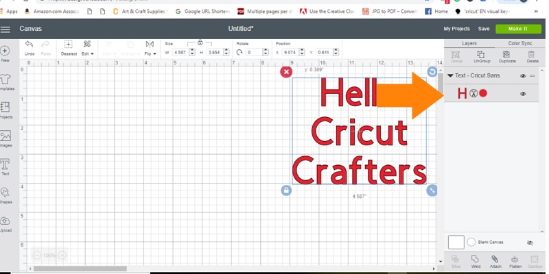Click the Duplicate button
549x274 pixels.
click(x=507, y=57)
